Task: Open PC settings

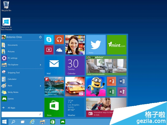Action: [22, 58]
